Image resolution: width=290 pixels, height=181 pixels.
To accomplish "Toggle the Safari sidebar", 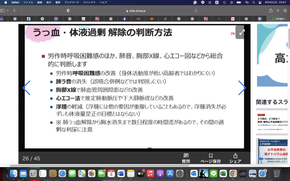I will coord(3,10).
